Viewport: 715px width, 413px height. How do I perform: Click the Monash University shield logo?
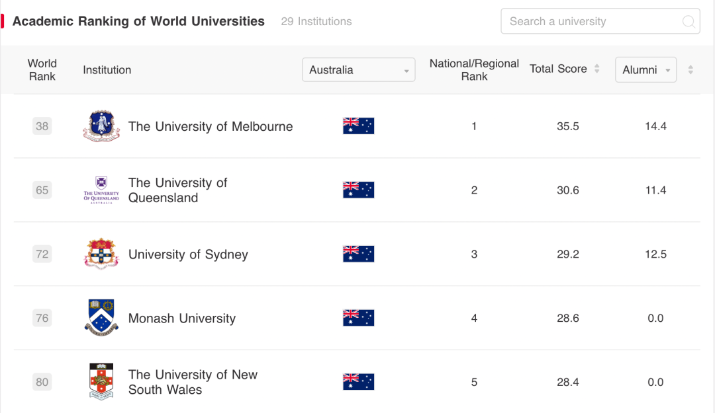point(101,318)
